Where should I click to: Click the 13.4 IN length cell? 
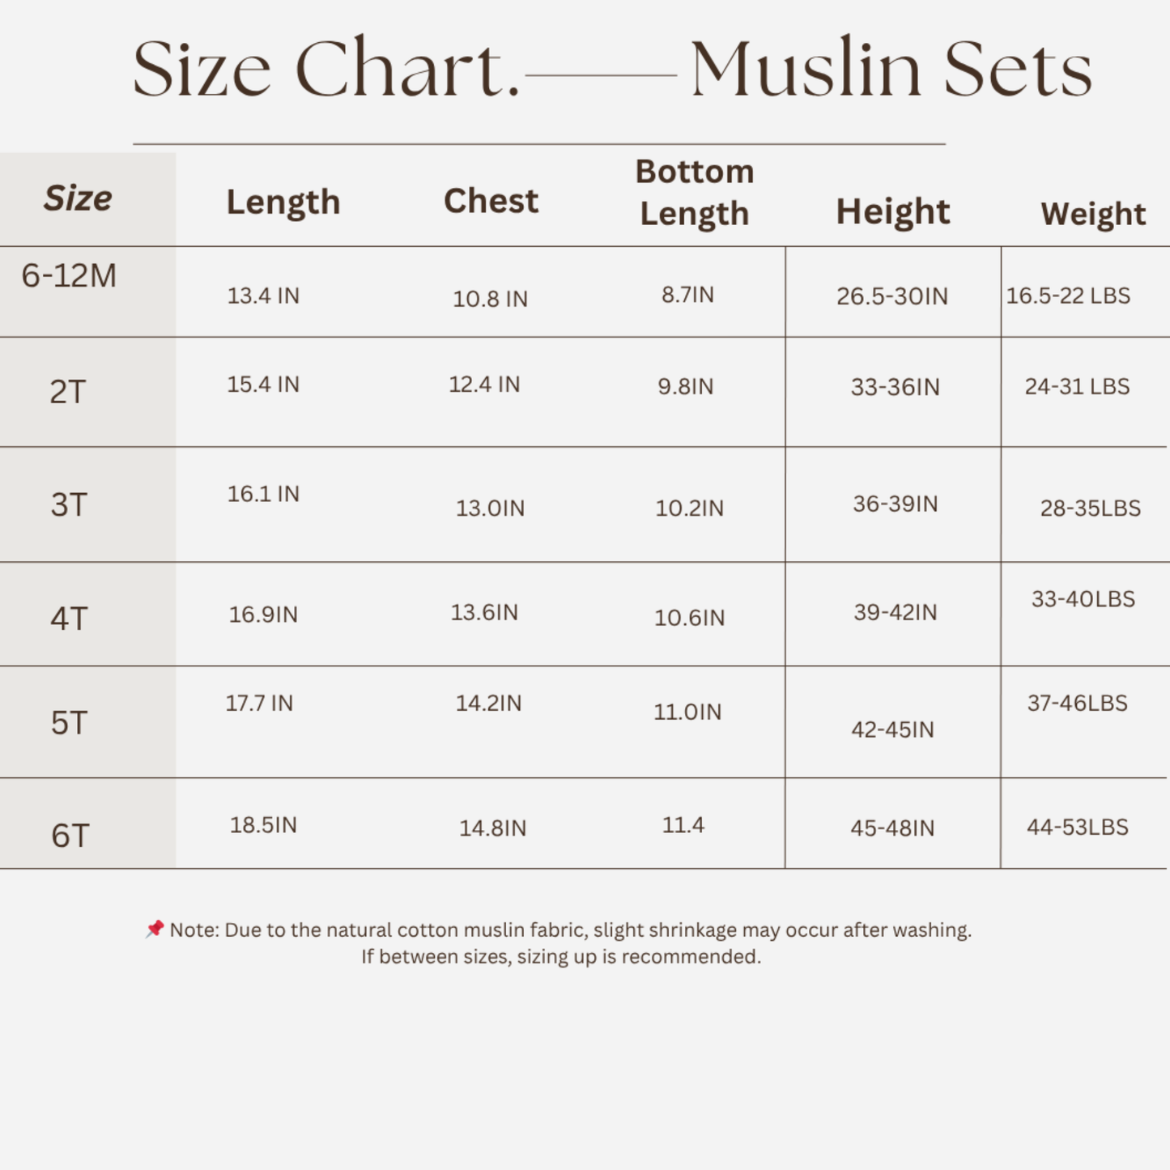[263, 296]
